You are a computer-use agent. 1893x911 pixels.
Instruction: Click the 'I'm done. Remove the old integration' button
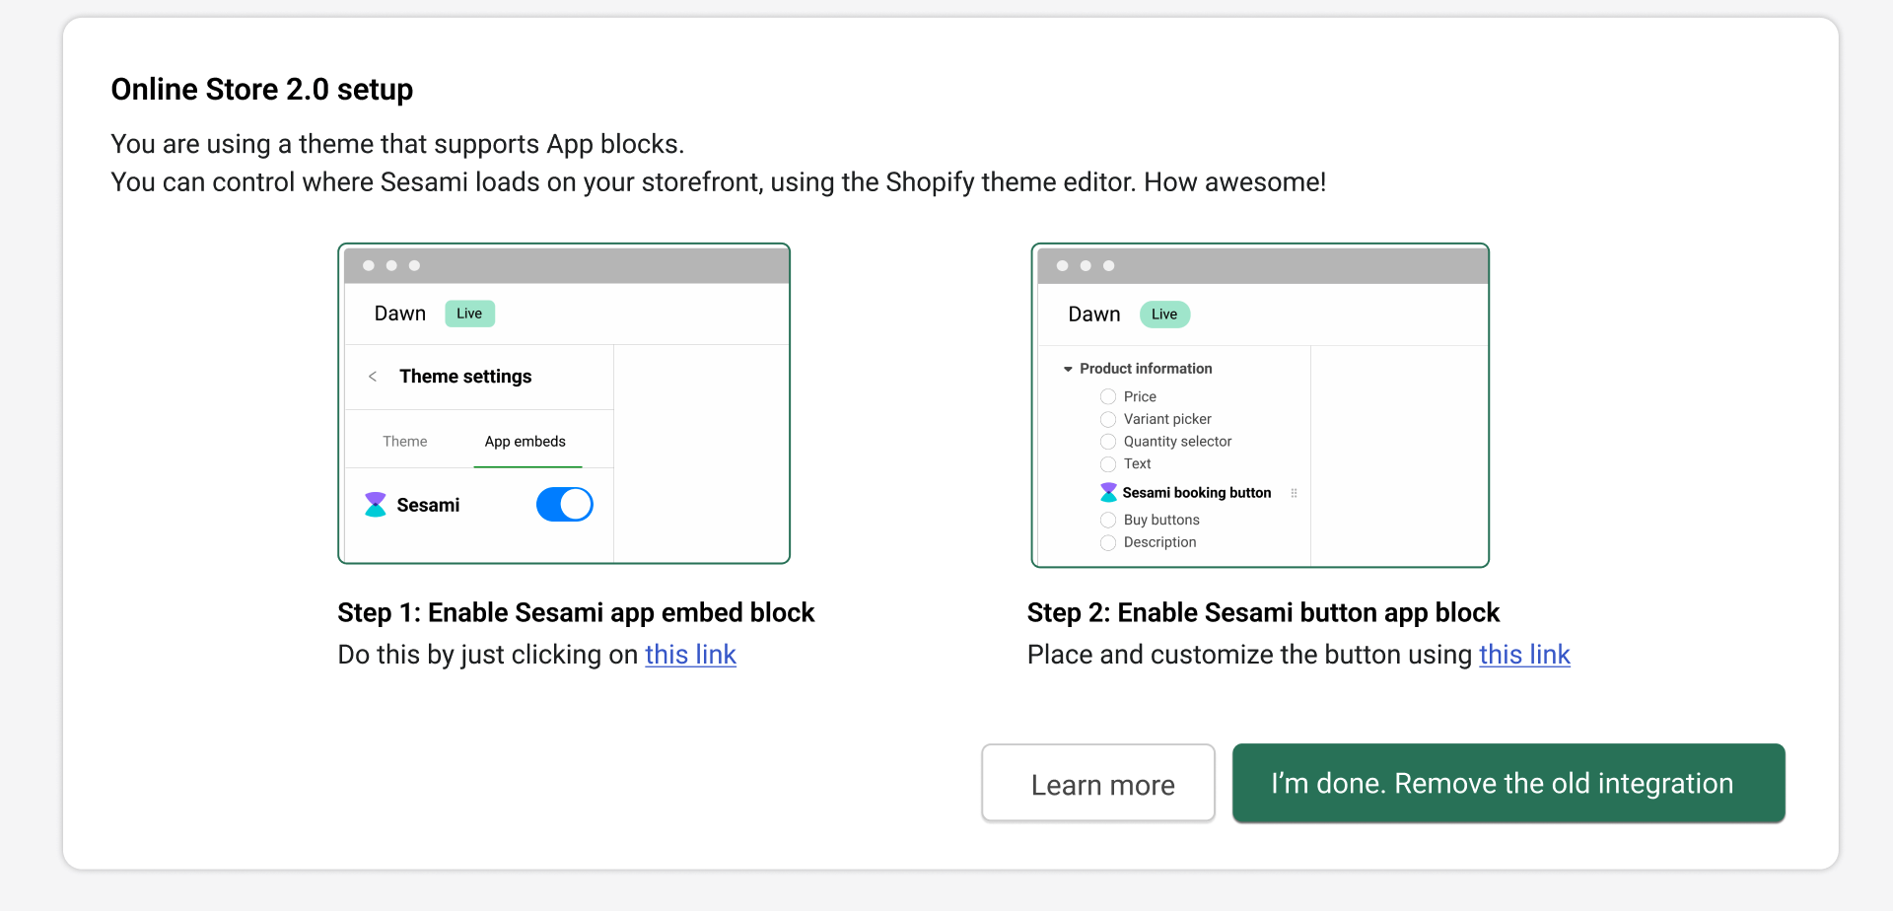coord(1508,783)
